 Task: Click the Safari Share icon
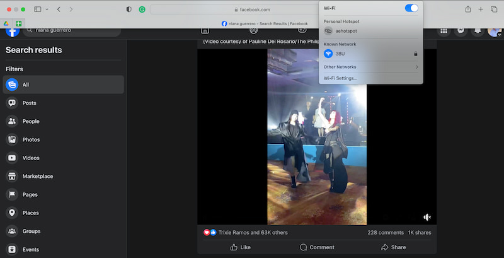pos(468,9)
